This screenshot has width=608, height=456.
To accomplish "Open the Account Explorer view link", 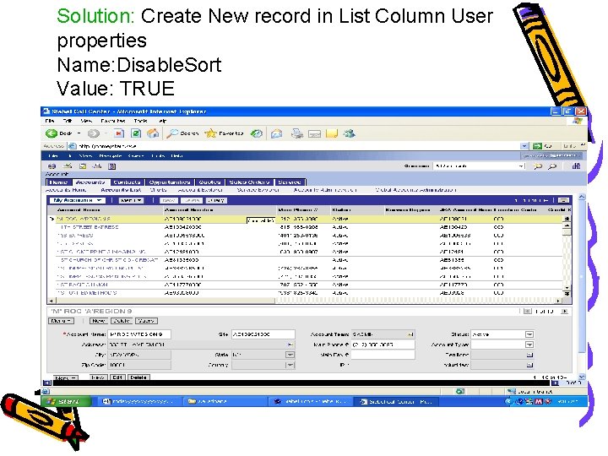I will (x=200, y=190).
